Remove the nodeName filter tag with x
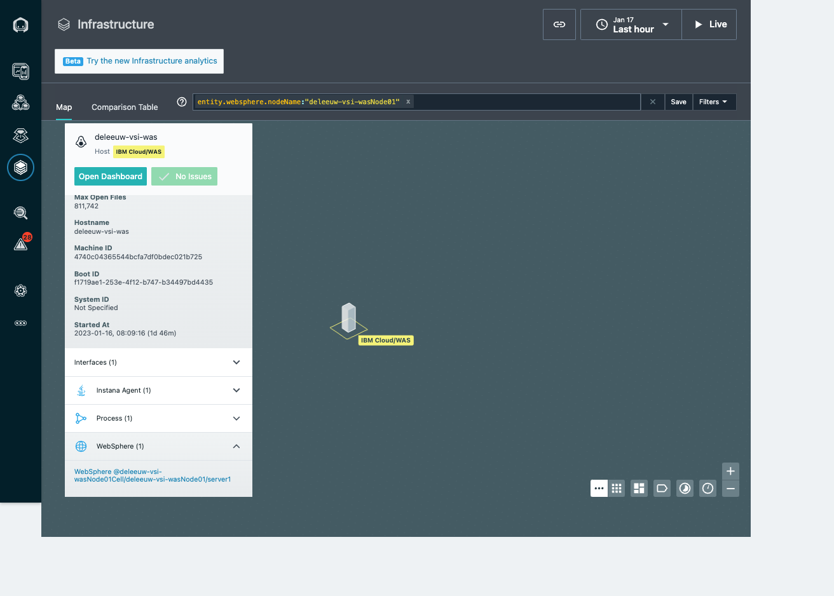This screenshot has height=596, width=834. click(x=408, y=102)
